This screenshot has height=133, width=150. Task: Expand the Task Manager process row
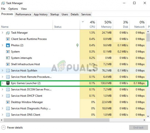[2, 33]
